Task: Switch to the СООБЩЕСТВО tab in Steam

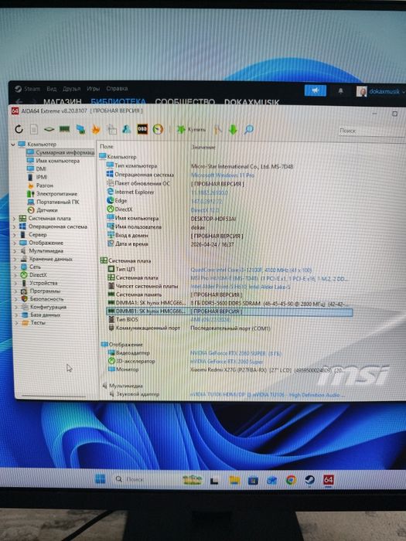Action: coord(185,102)
